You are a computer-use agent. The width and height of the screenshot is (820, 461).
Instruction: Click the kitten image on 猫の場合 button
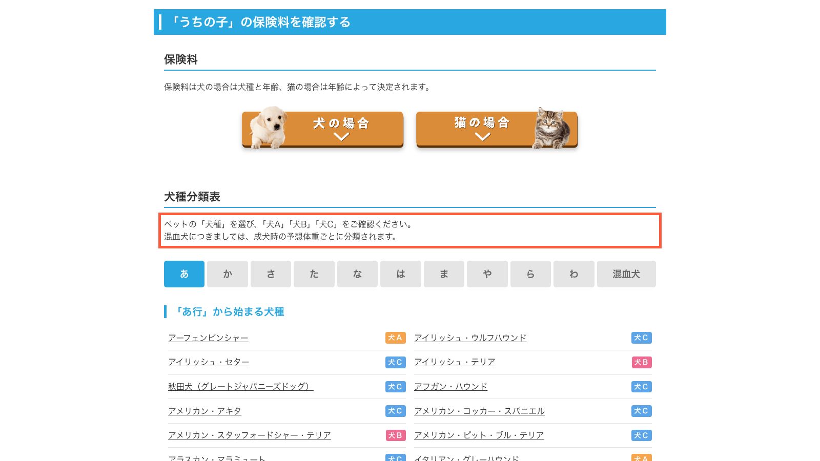pos(552,128)
